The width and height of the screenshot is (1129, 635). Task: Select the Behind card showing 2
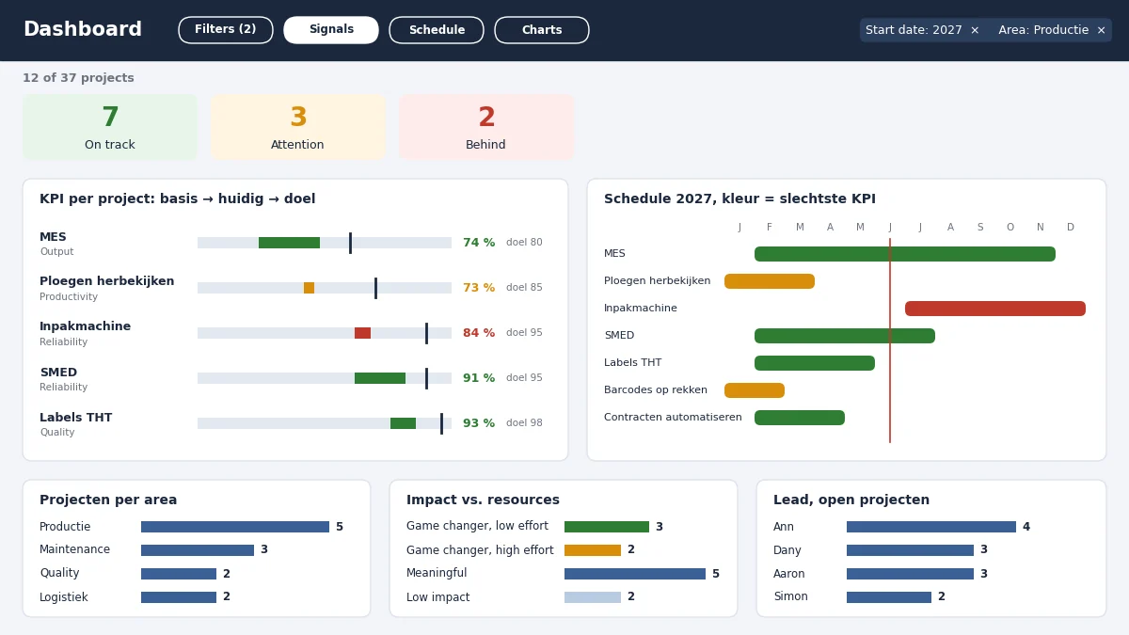click(x=486, y=127)
